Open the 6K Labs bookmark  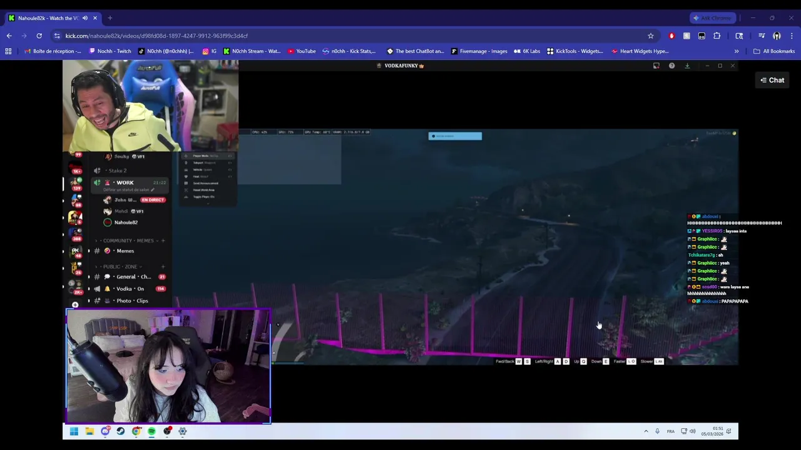(x=526, y=51)
